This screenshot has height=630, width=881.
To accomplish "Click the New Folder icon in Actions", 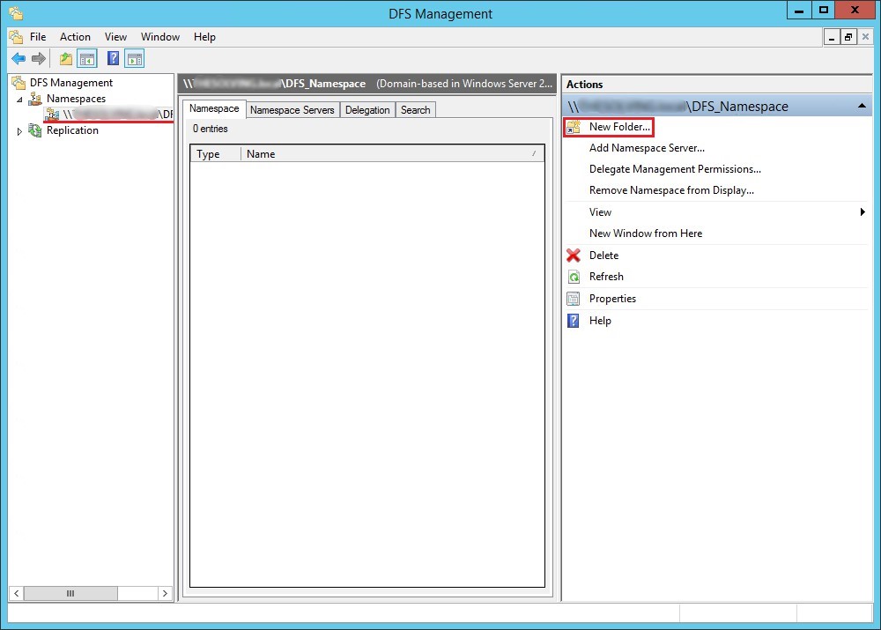I will (x=574, y=127).
